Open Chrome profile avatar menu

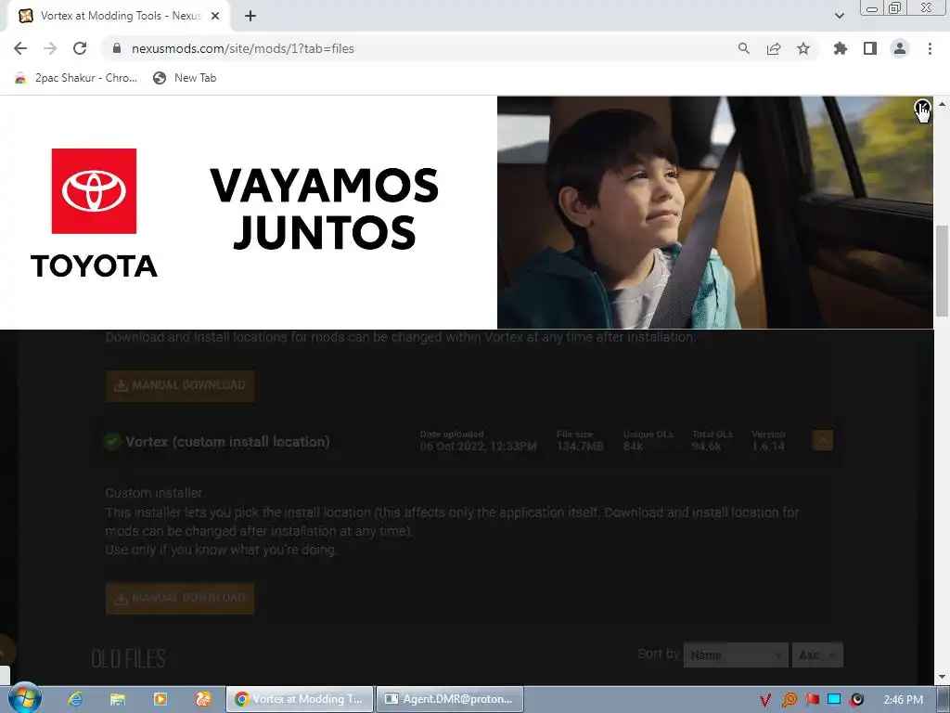click(x=900, y=48)
